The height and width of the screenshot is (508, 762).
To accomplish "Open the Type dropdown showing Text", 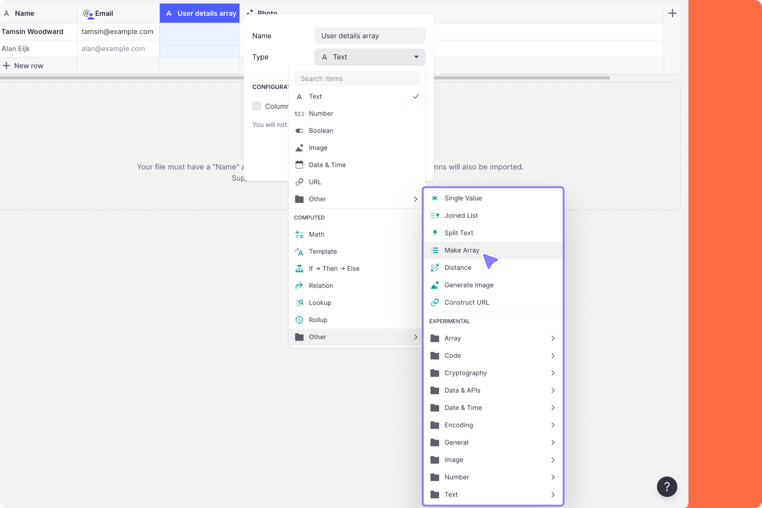I will (x=369, y=57).
